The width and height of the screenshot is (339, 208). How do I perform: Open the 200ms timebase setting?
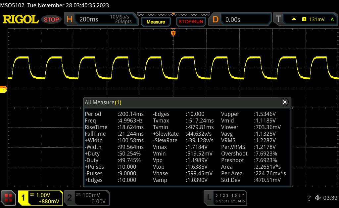89,19
